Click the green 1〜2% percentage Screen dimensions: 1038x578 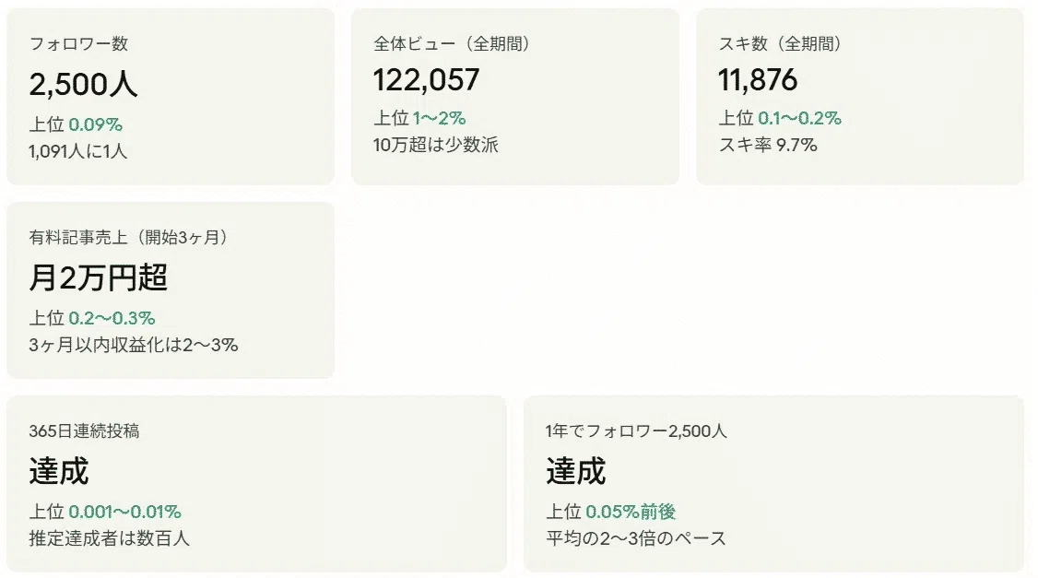pos(439,118)
